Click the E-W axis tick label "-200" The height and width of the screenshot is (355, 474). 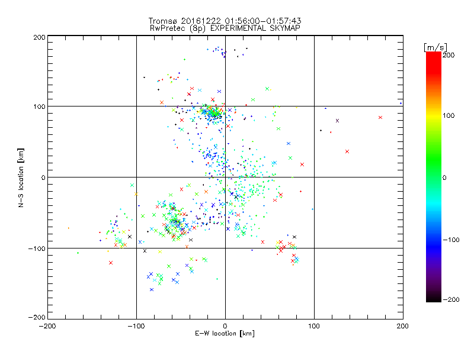point(47,326)
